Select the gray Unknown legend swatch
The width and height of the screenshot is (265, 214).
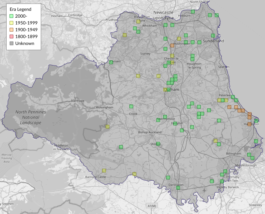(x=11, y=43)
